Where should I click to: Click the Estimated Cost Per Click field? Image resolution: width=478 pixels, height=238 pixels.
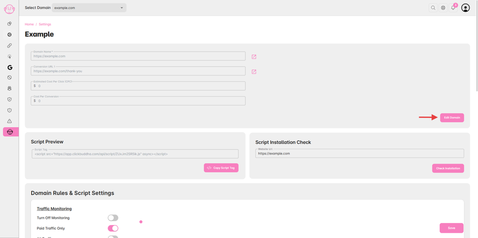(138, 86)
